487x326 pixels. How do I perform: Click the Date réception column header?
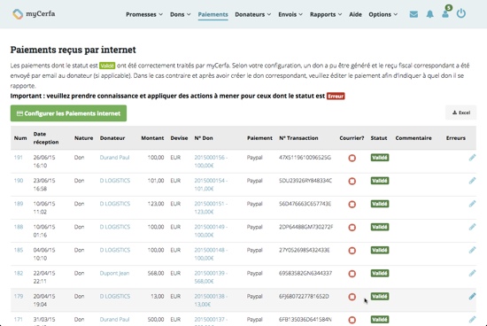pos(46,138)
